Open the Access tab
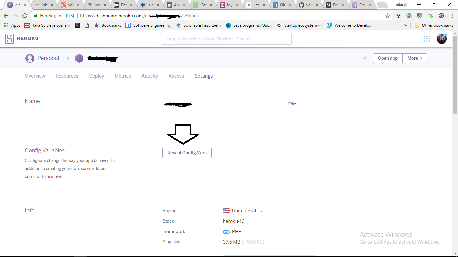 click(x=176, y=76)
